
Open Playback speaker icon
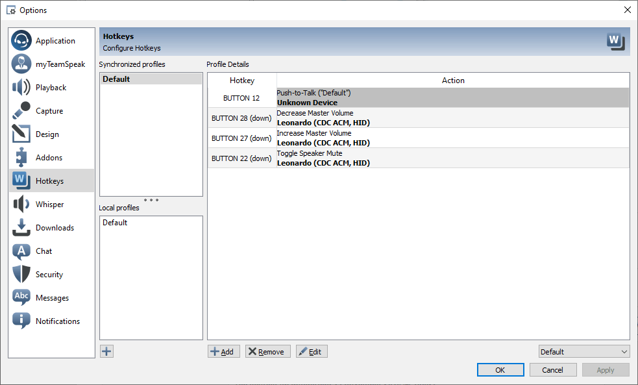coord(21,87)
